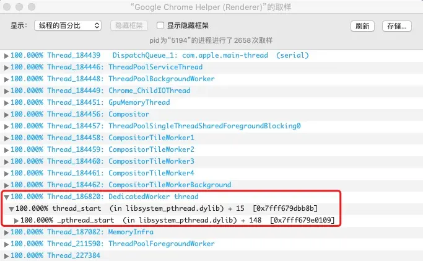Expand Thread_184459 CompositorTileWorker2 triangle
Viewport: 423px width, 261px height.
tap(6, 150)
